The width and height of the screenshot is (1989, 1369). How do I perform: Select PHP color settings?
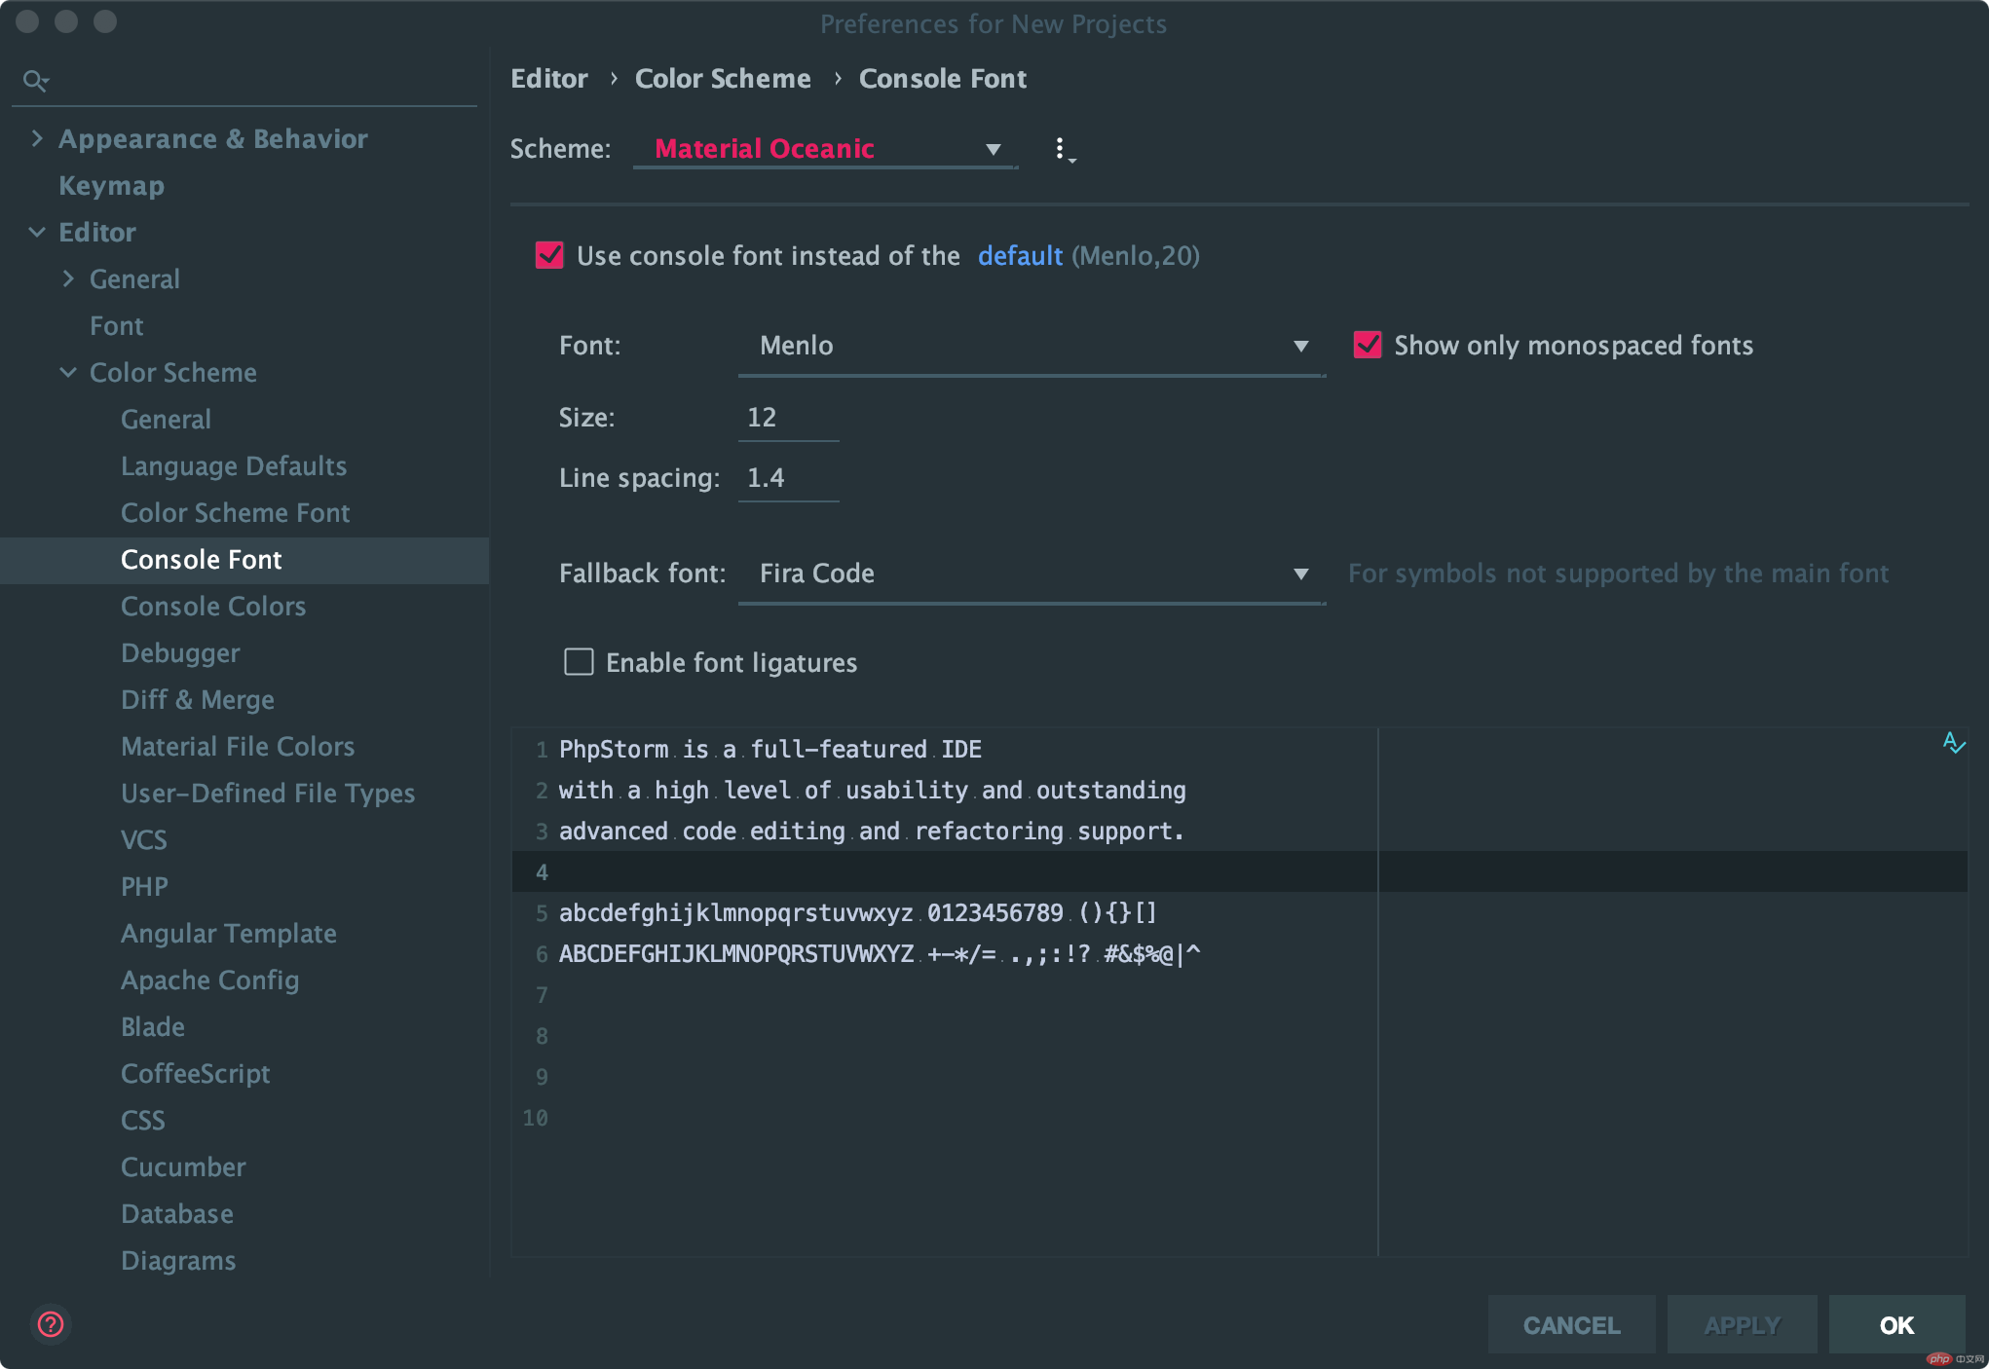coord(144,886)
